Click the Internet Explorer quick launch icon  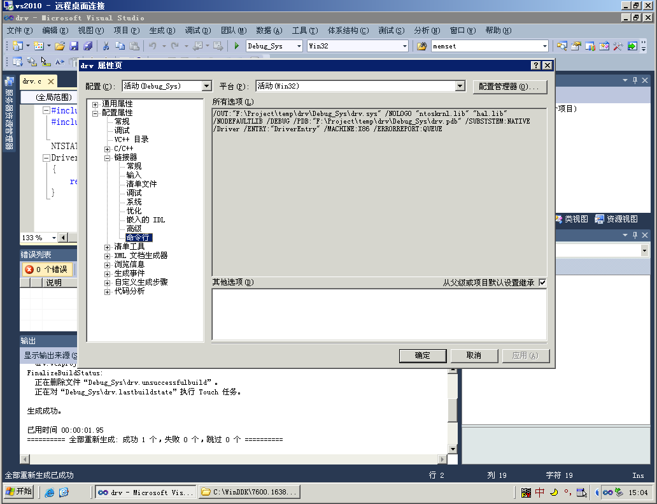click(x=50, y=493)
